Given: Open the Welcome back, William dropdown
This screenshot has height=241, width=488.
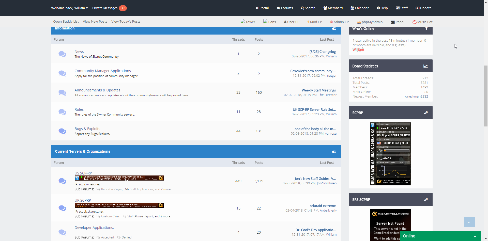Looking at the screenshot, I should (x=69, y=8).
